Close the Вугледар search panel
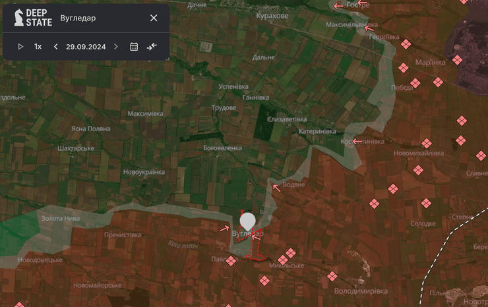This screenshot has height=307, width=488. pyautogui.click(x=154, y=18)
